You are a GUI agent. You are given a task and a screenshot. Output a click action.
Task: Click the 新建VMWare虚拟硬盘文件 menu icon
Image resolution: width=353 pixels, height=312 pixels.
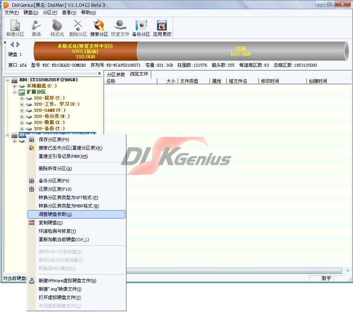click(x=32, y=281)
